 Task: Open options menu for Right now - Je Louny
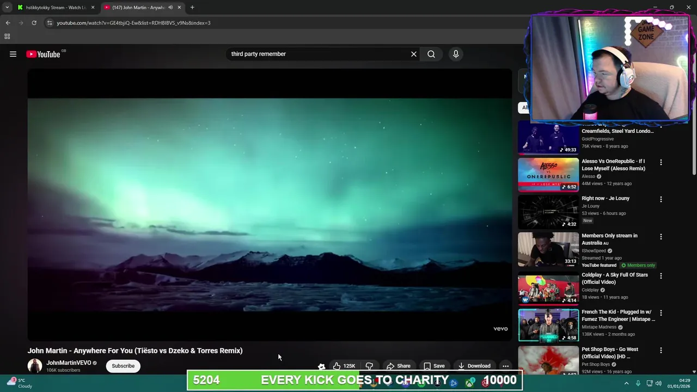[x=661, y=199]
